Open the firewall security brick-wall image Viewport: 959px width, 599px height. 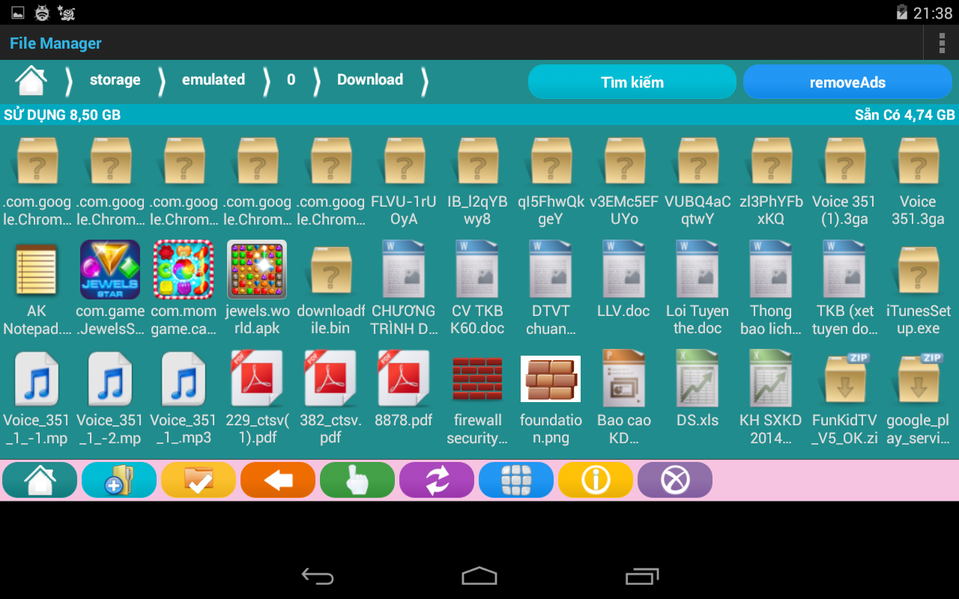coord(477,399)
